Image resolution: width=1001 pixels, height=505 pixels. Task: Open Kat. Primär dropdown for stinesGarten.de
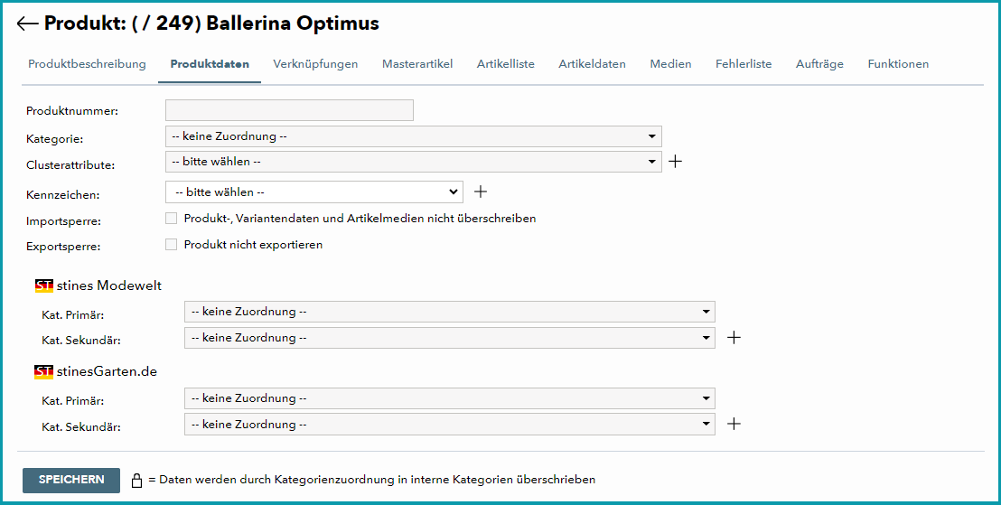point(449,398)
